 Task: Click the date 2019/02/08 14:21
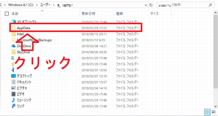point(94,46)
